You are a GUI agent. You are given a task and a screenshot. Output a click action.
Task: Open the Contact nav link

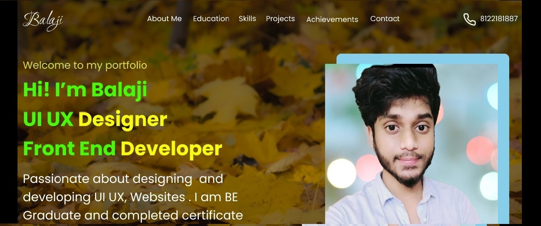pos(385,19)
